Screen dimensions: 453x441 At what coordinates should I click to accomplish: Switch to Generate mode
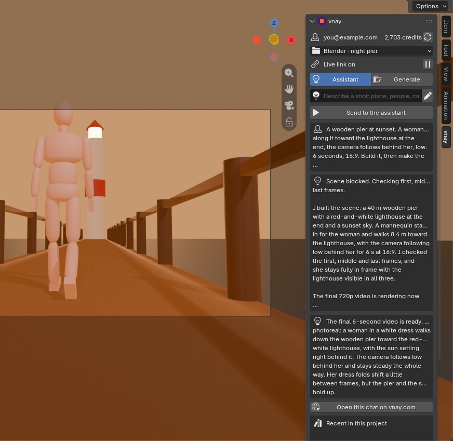point(402,79)
